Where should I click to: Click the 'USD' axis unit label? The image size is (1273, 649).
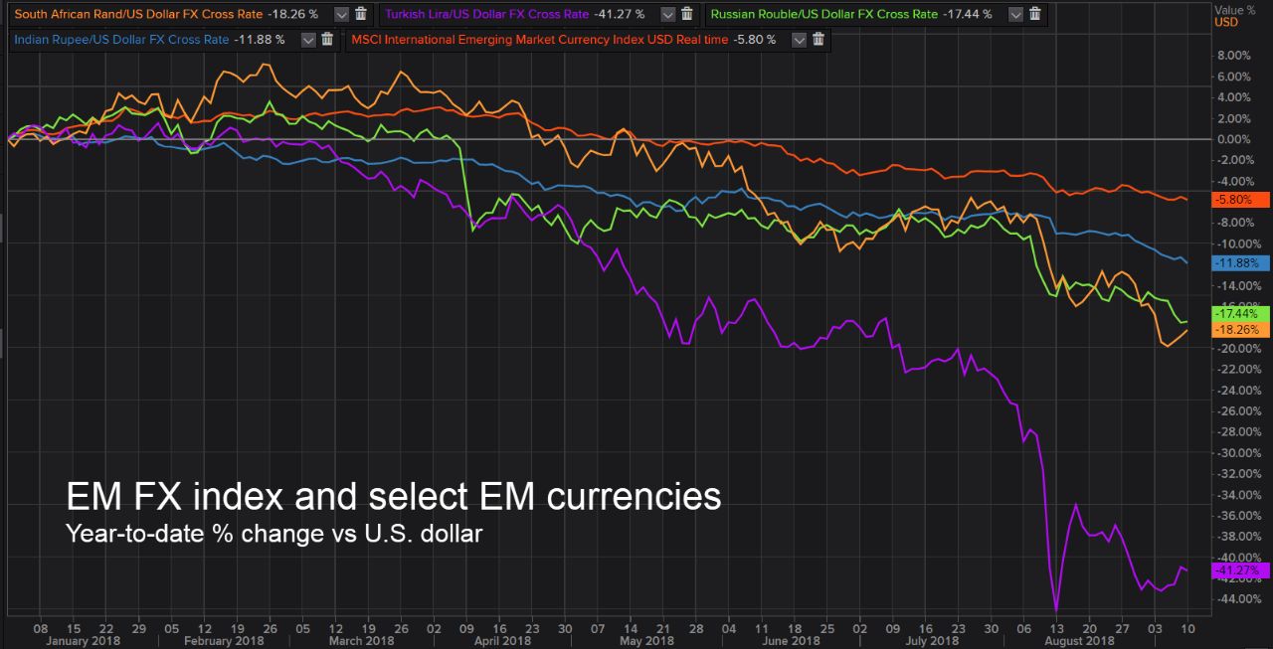pos(1227,22)
